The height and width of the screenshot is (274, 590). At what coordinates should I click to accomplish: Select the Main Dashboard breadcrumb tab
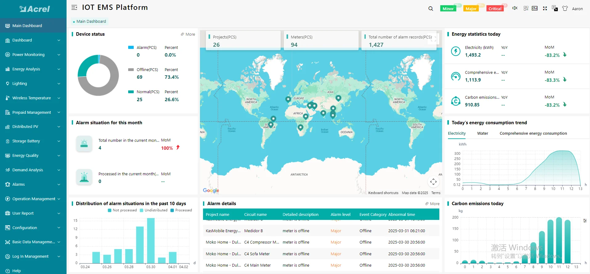coord(90,21)
